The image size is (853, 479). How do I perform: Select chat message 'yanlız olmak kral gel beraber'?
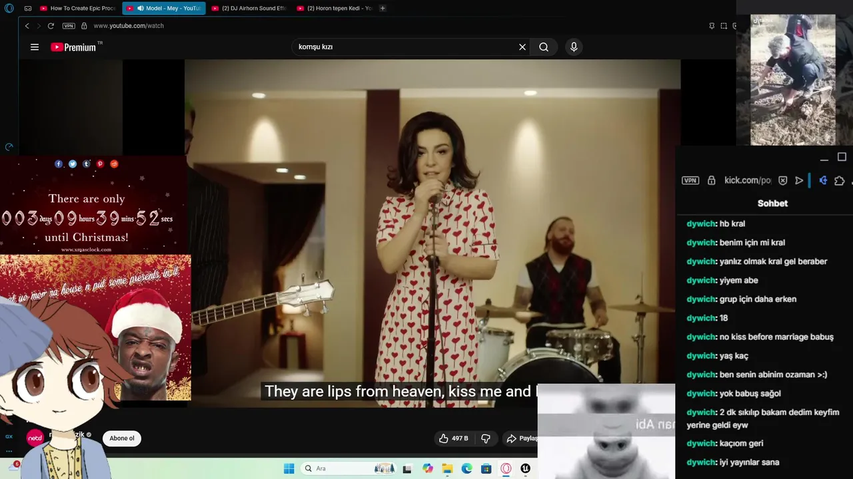[773, 261]
